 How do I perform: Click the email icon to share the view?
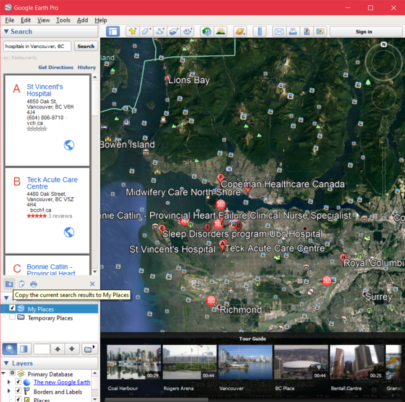coord(279,31)
